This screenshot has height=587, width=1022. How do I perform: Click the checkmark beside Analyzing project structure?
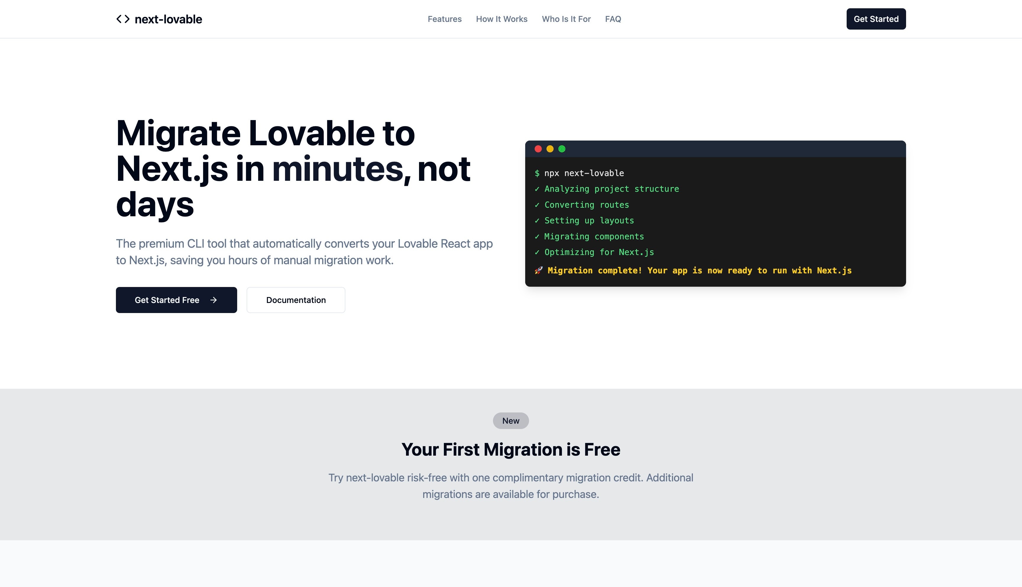(537, 189)
